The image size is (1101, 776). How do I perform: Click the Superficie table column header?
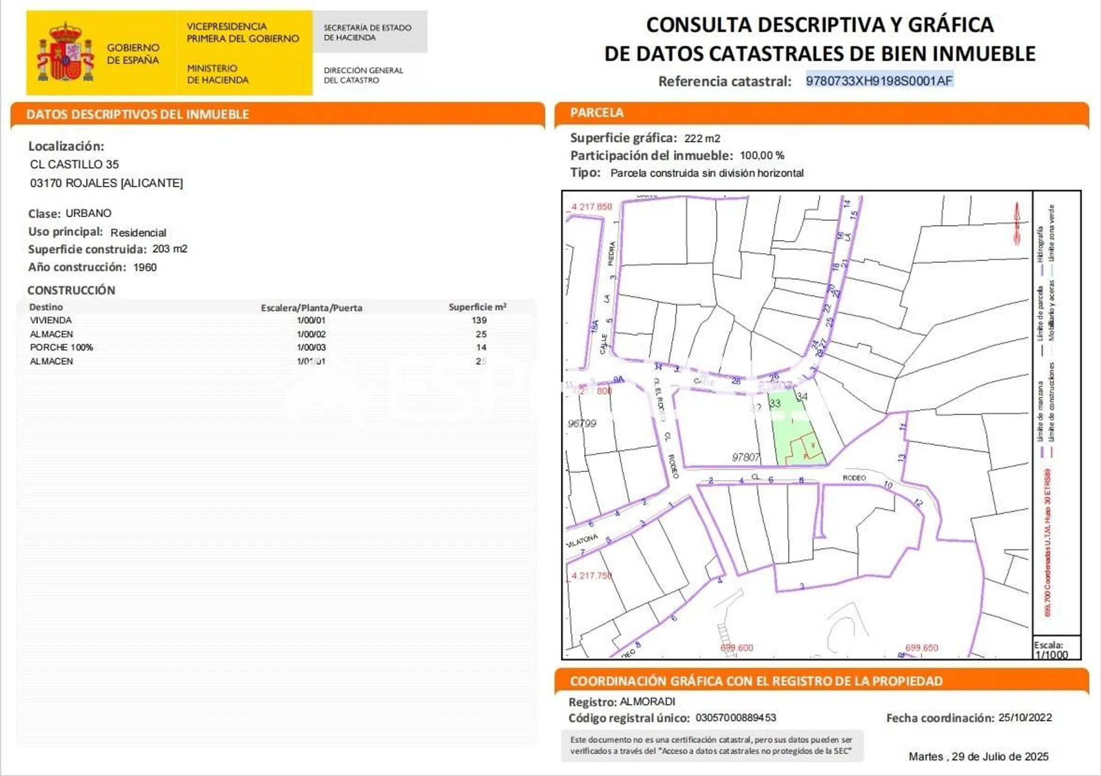(477, 307)
